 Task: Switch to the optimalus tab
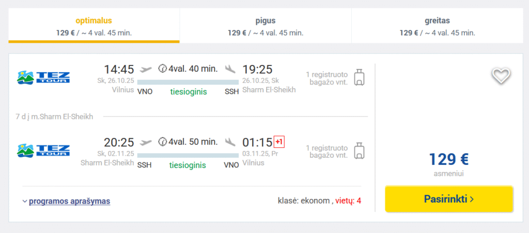(x=94, y=26)
